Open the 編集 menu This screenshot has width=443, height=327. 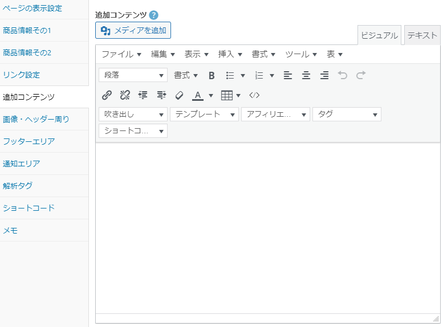coord(162,54)
